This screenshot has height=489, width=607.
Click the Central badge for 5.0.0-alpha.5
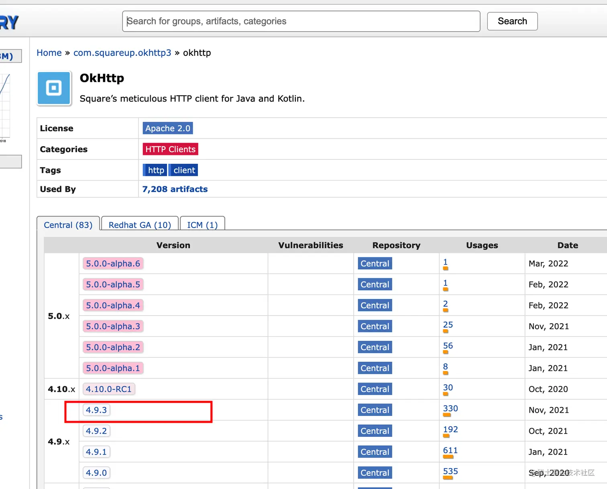click(x=375, y=285)
